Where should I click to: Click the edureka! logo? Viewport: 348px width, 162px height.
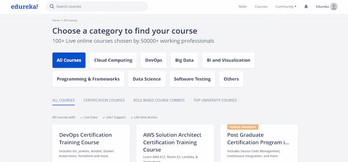pos(24,7)
